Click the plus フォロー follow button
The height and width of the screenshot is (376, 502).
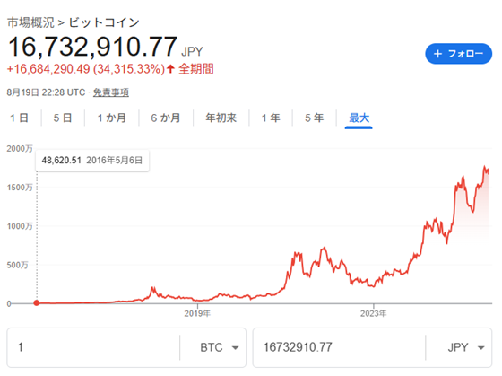click(x=458, y=54)
